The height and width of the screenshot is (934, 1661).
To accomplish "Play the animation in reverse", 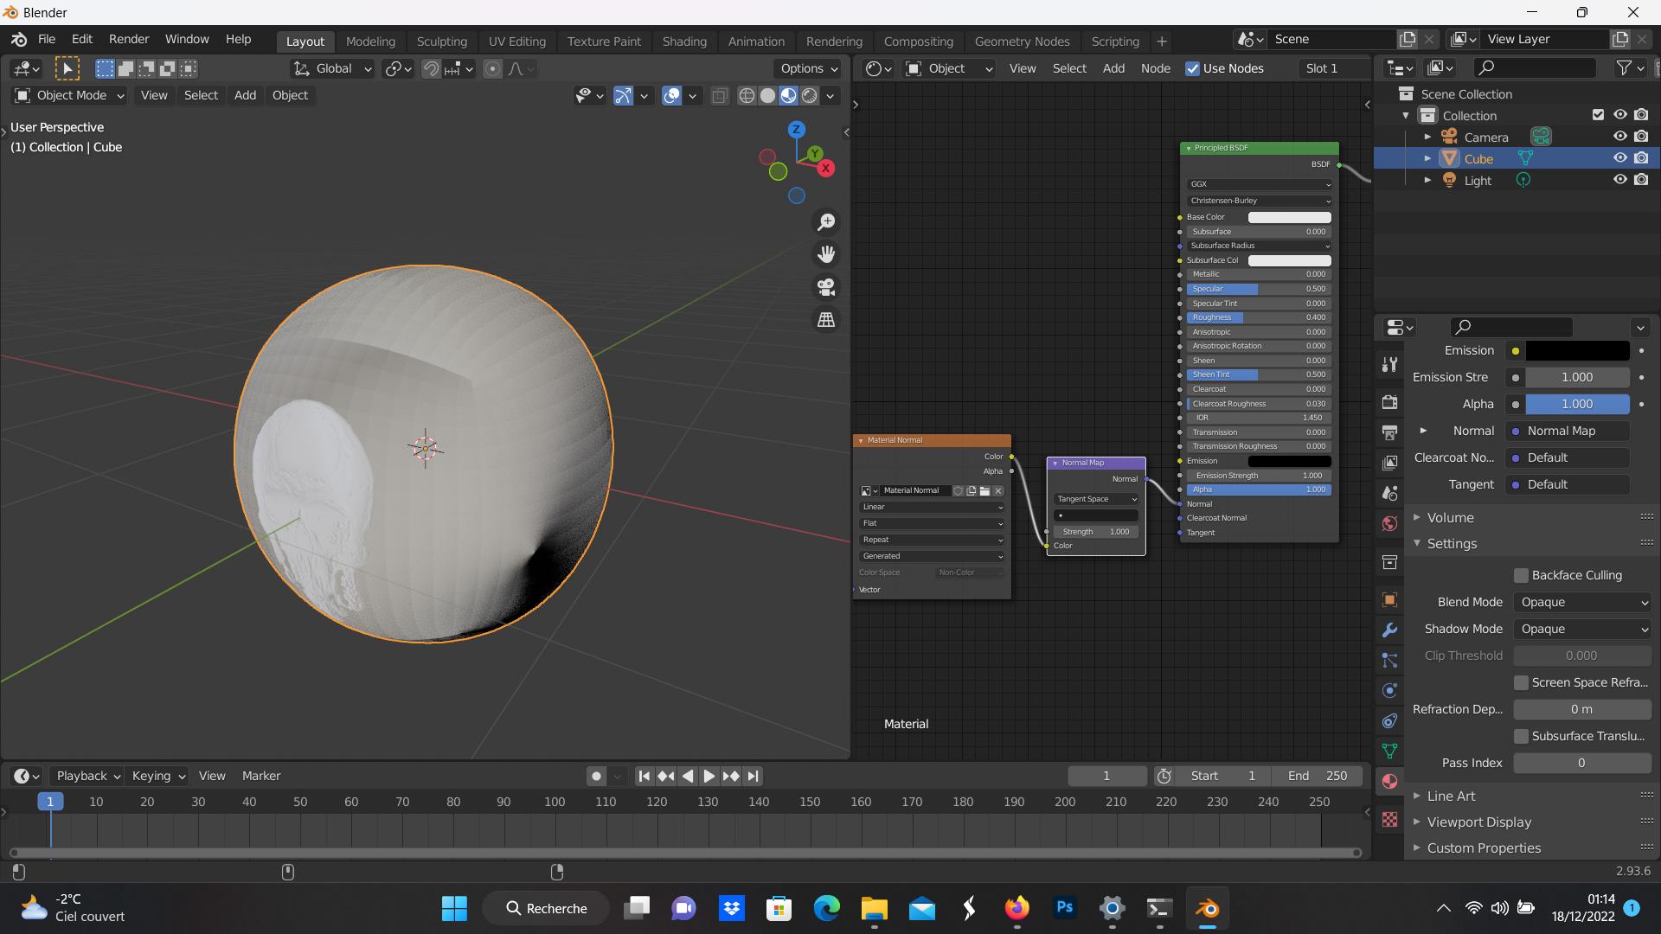I will click(x=687, y=777).
